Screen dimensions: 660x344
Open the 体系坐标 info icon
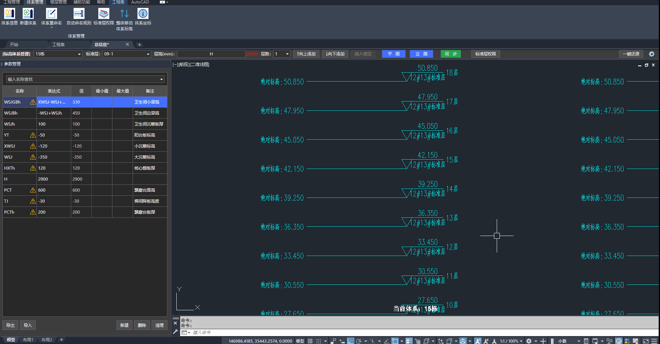point(143,14)
